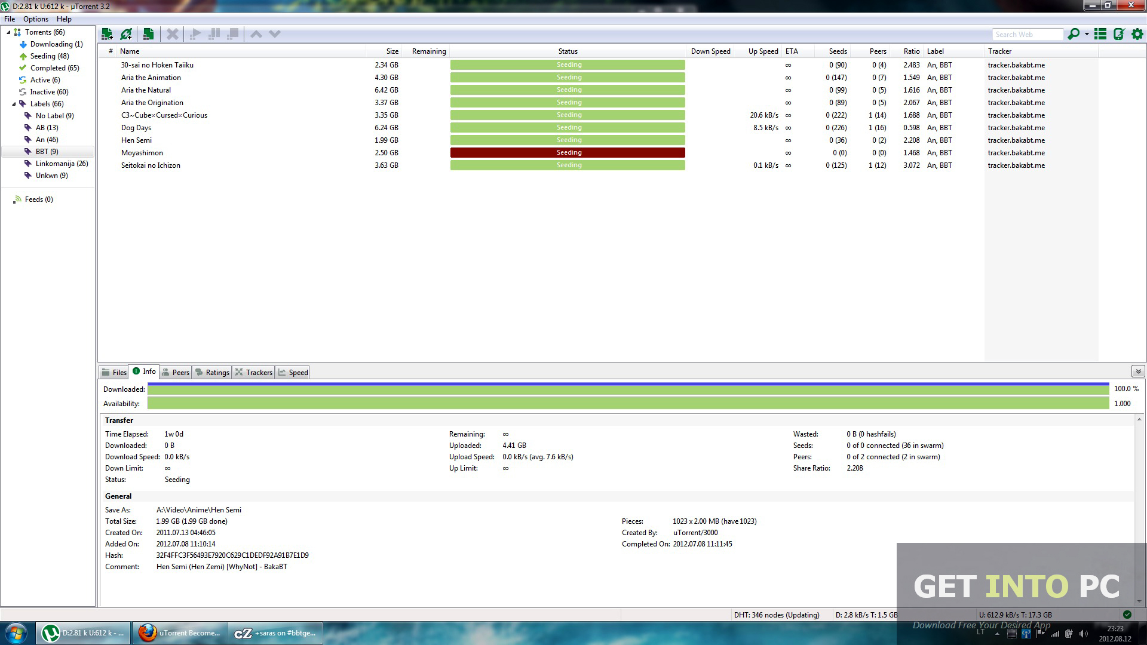Select the Info tab
Image resolution: width=1147 pixels, height=645 pixels.
pos(144,371)
